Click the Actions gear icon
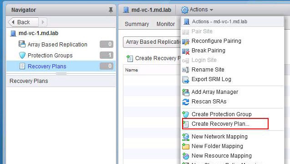Viewport: 290px width, 164px height. pyautogui.click(x=184, y=10)
